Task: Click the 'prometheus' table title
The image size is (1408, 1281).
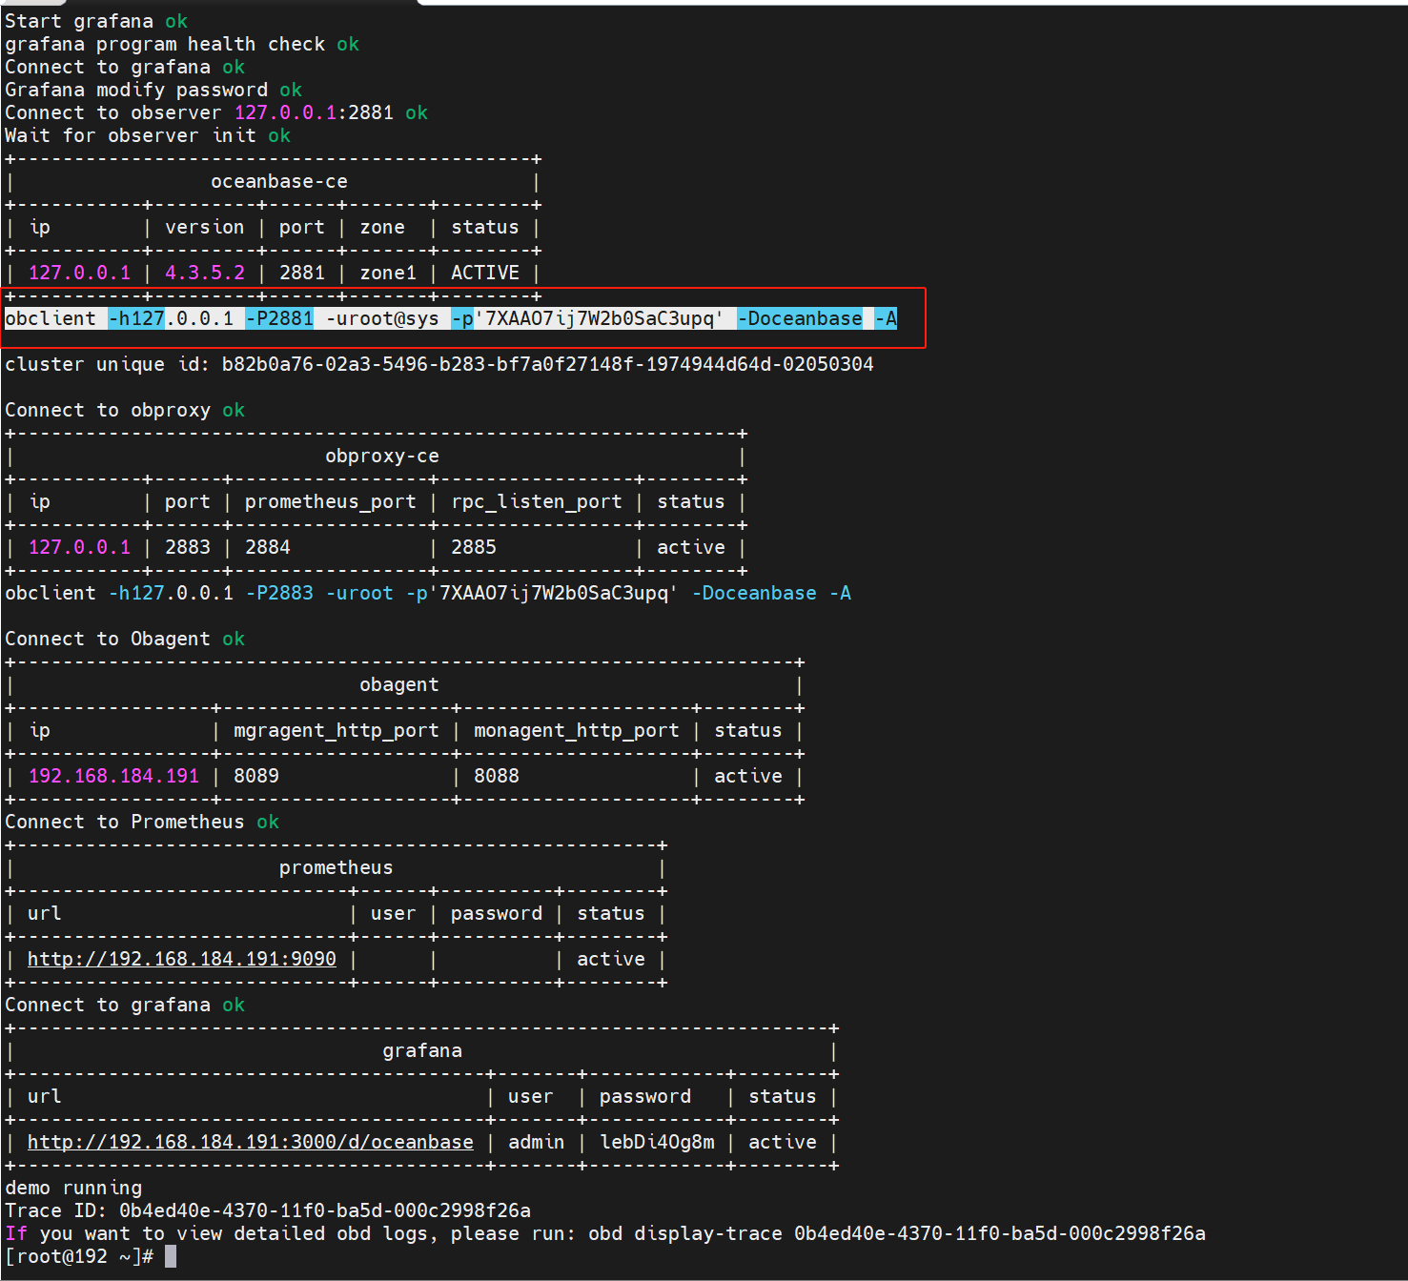Action: coord(337,867)
